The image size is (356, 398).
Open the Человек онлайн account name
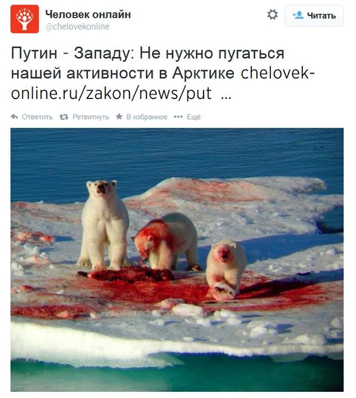coord(88,14)
